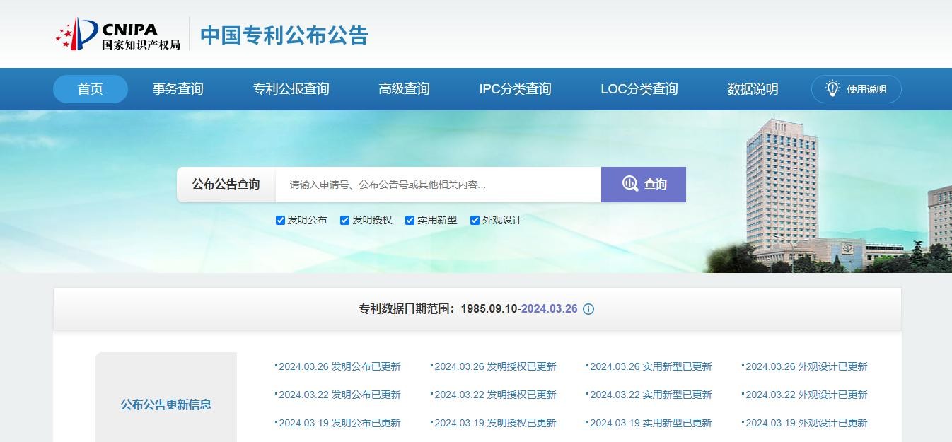Open 2024.03.26 外观设计已更新 link
952x442 pixels.
click(x=806, y=366)
